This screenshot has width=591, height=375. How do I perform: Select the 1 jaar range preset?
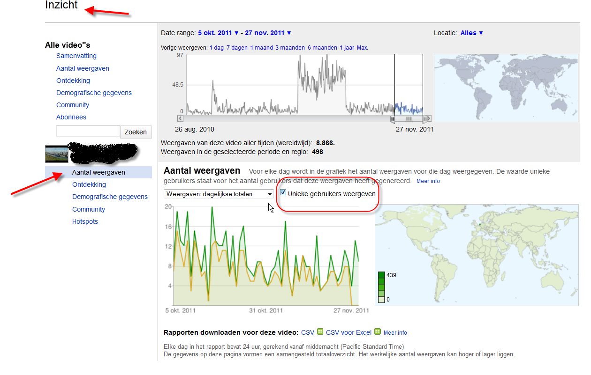(347, 48)
